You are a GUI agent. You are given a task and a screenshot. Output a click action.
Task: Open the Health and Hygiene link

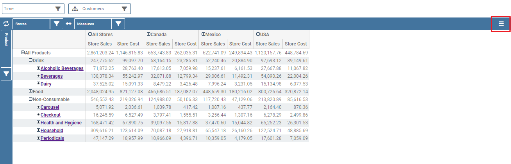click(61, 123)
